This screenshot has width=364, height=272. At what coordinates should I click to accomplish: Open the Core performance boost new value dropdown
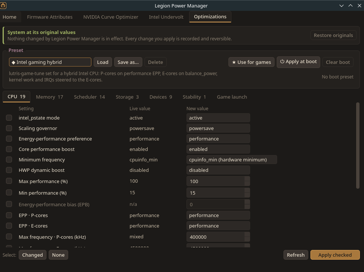[x=218, y=149]
